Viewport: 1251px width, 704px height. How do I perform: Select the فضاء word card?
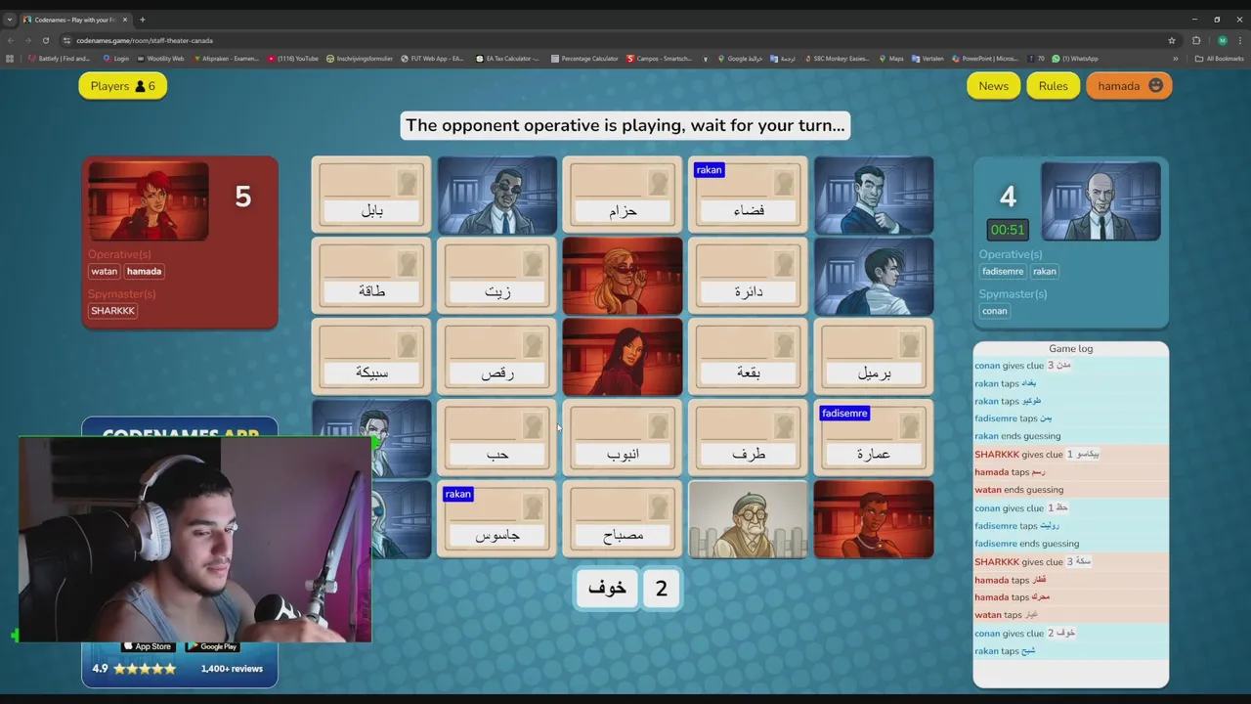click(748, 195)
